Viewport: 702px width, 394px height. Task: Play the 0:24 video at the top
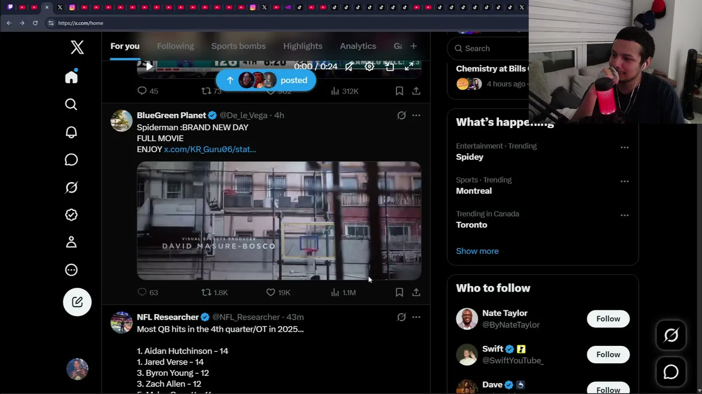tap(149, 66)
